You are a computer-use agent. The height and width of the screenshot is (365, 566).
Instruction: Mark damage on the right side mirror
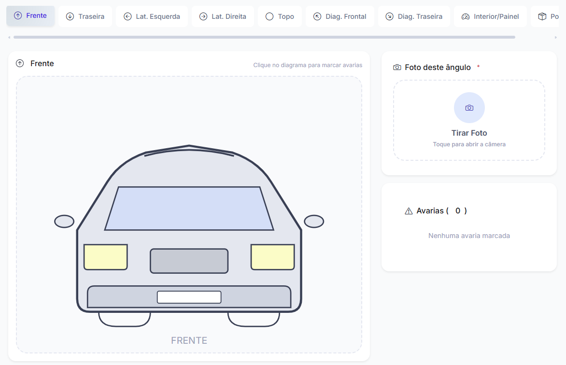(313, 222)
